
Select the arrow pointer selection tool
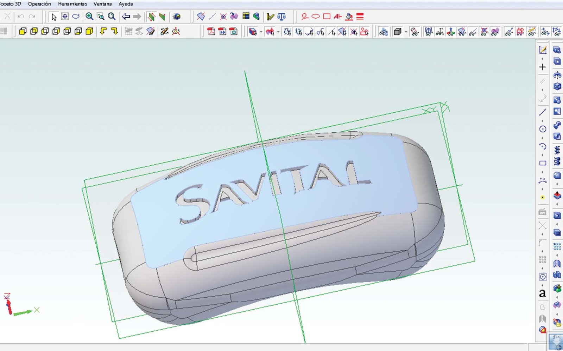click(x=54, y=16)
